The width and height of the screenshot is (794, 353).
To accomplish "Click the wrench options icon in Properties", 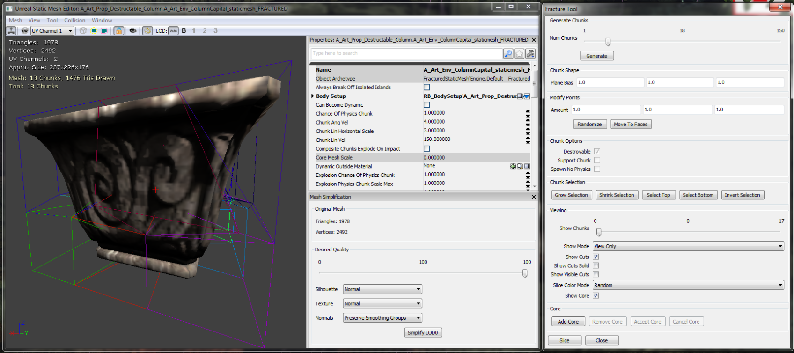I will coord(530,54).
